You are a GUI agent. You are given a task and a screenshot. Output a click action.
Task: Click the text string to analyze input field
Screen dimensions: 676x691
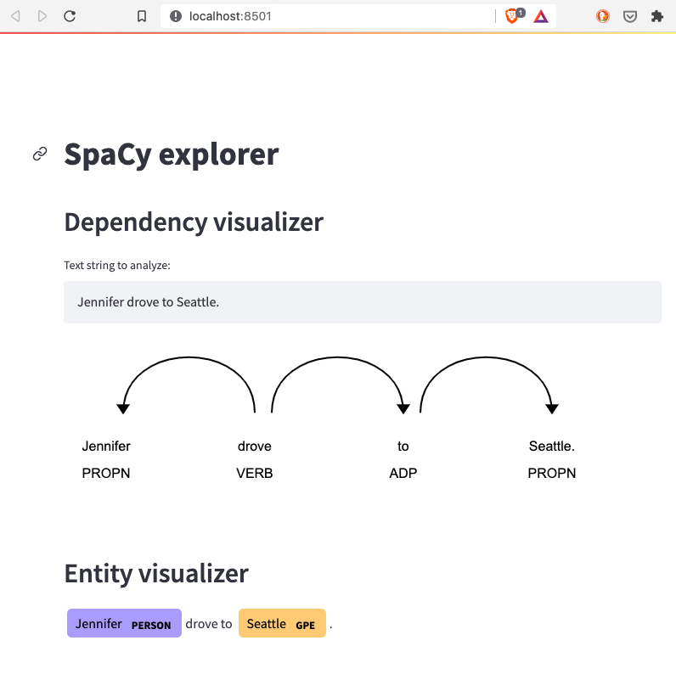click(x=363, y=301)
